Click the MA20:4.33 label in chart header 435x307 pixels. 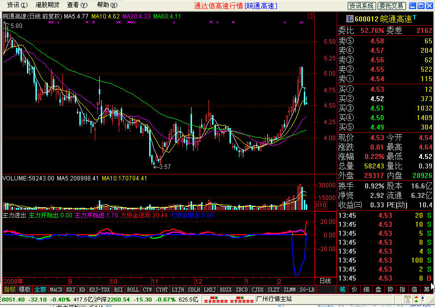[x=136, y=16]
